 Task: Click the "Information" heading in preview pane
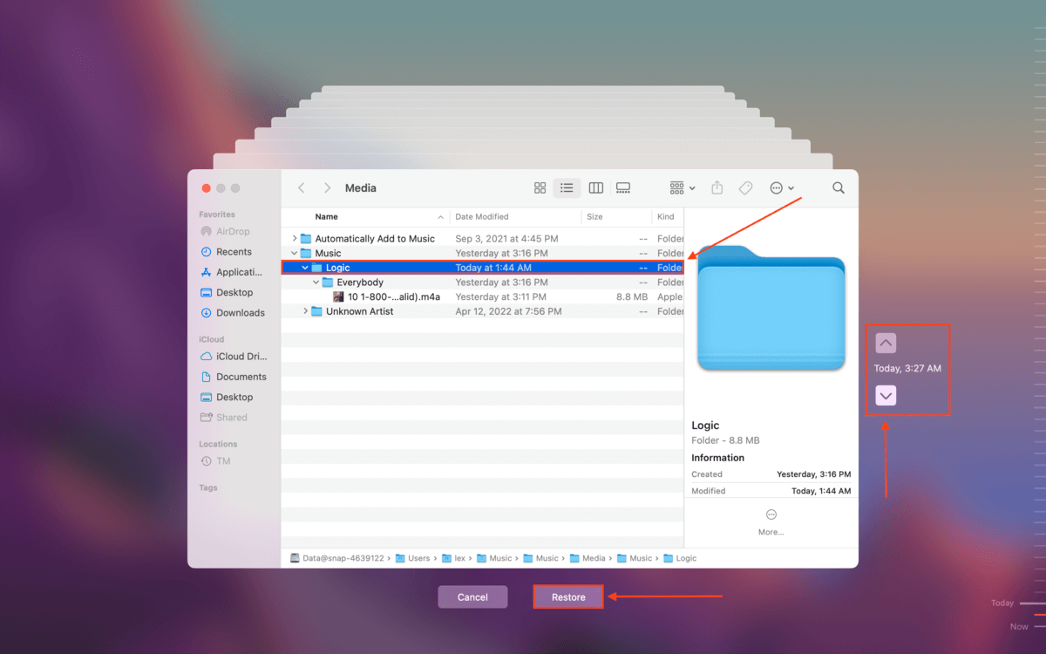(x=718, y=458)
